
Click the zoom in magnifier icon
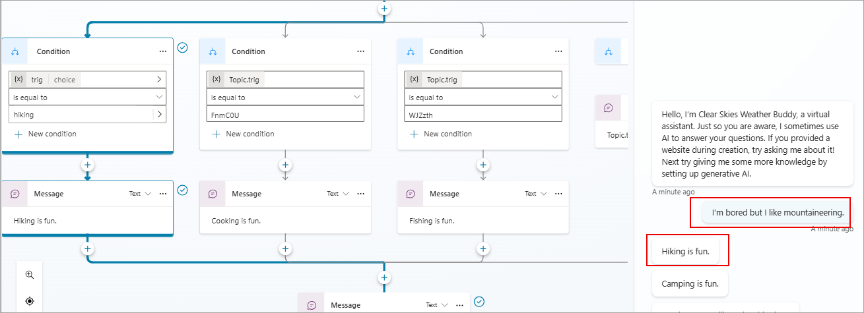tap(30, 275)
